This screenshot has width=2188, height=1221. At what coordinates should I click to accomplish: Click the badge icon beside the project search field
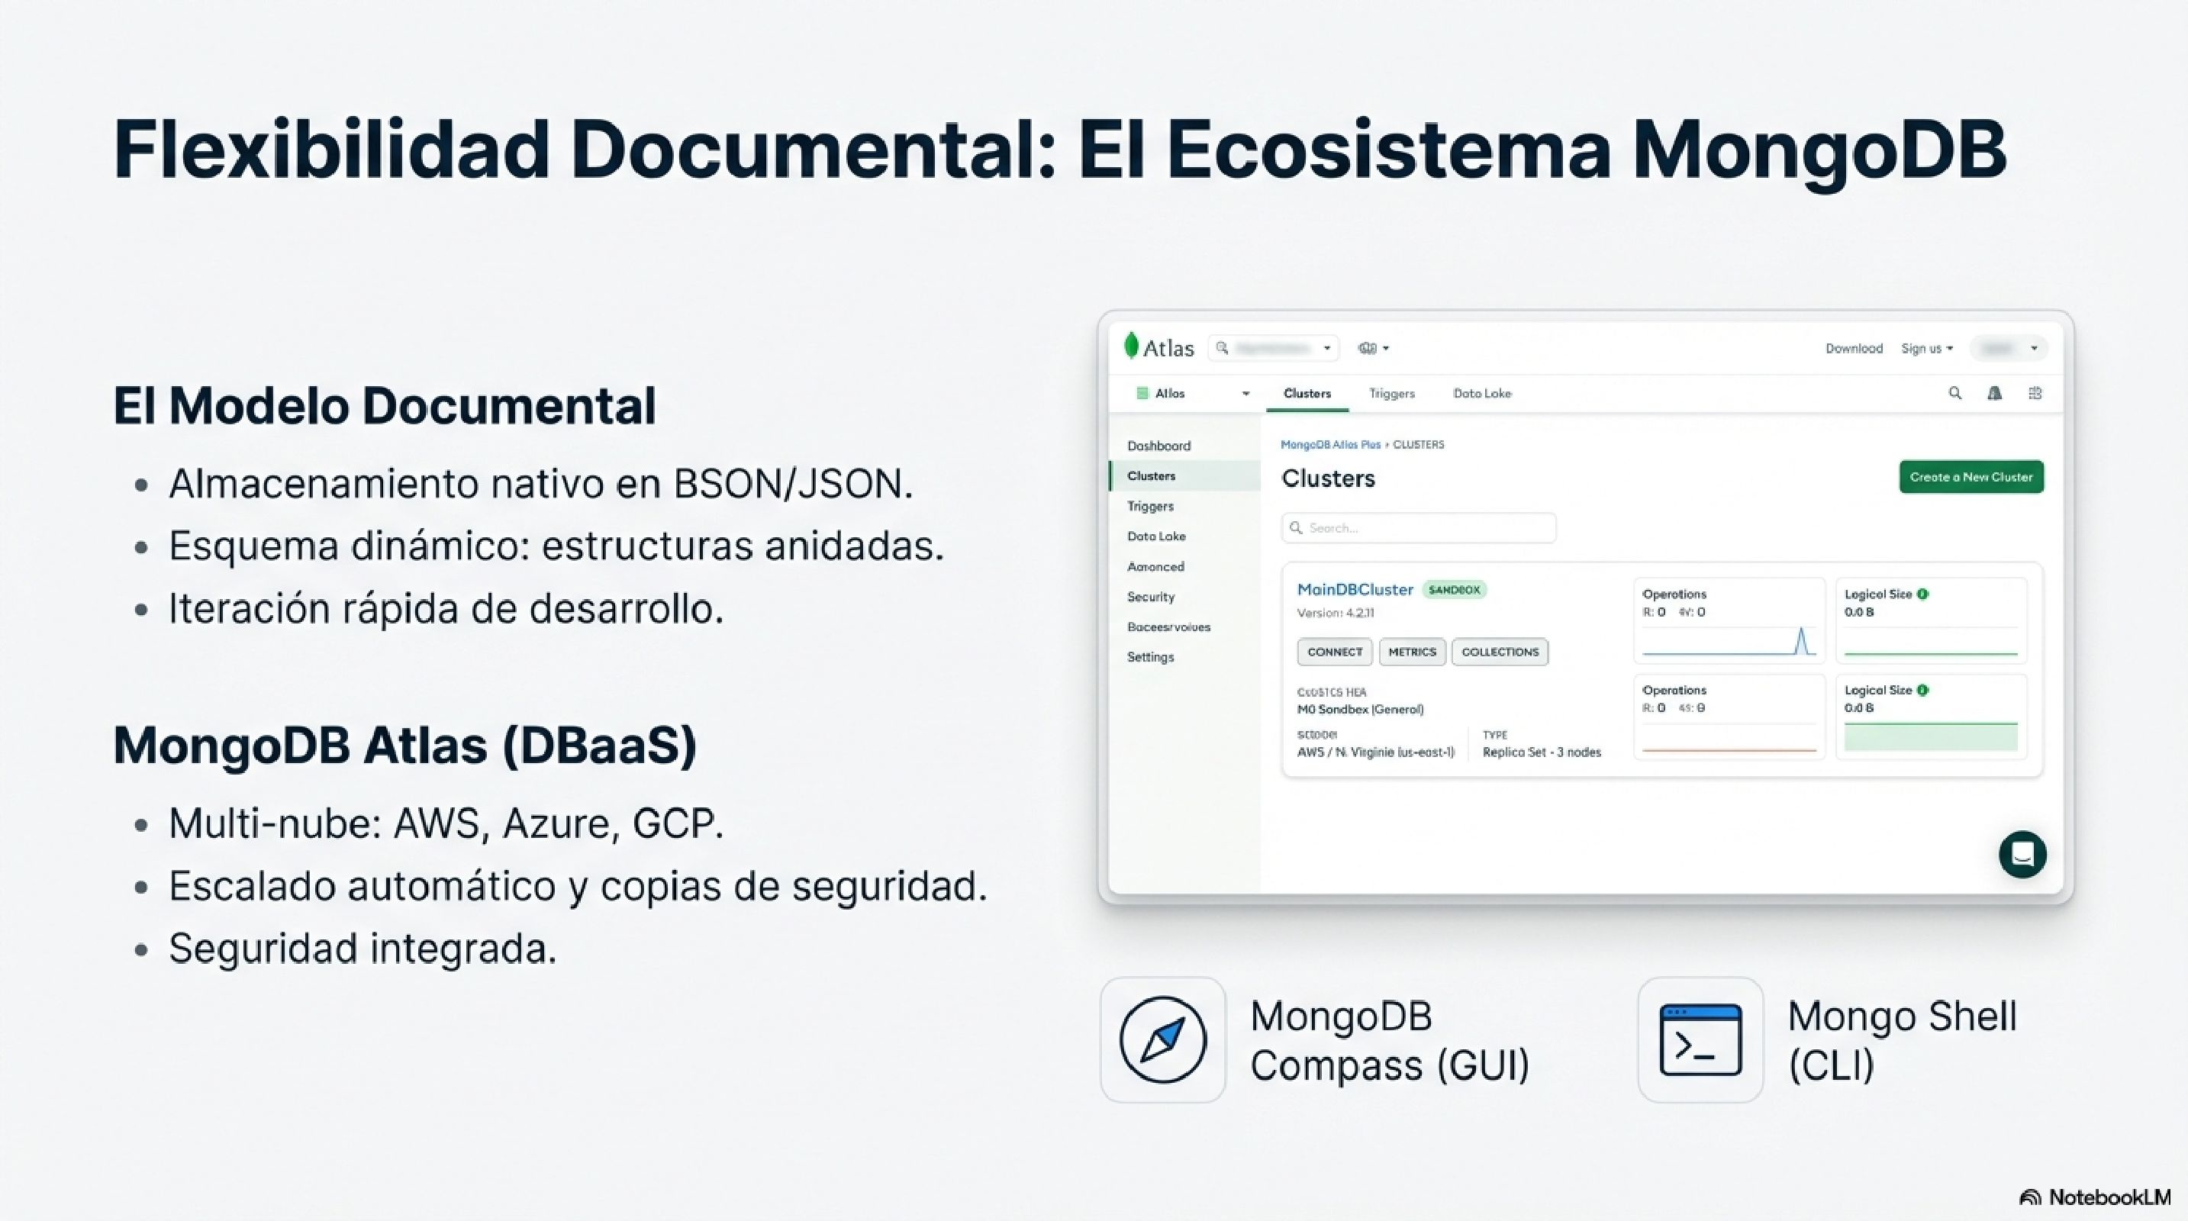pos(1366,347)
